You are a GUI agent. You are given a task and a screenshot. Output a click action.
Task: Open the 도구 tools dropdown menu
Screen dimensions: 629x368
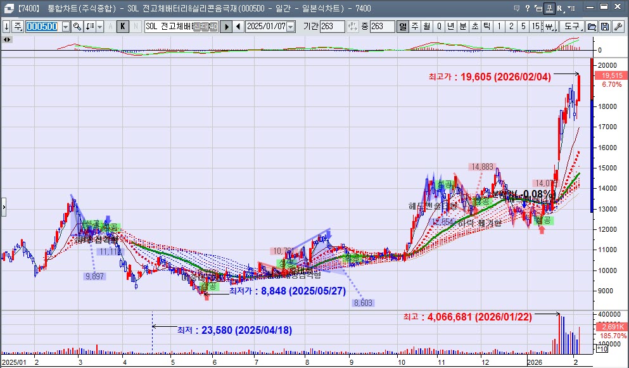pyautogui.click(x=572, y=27)
